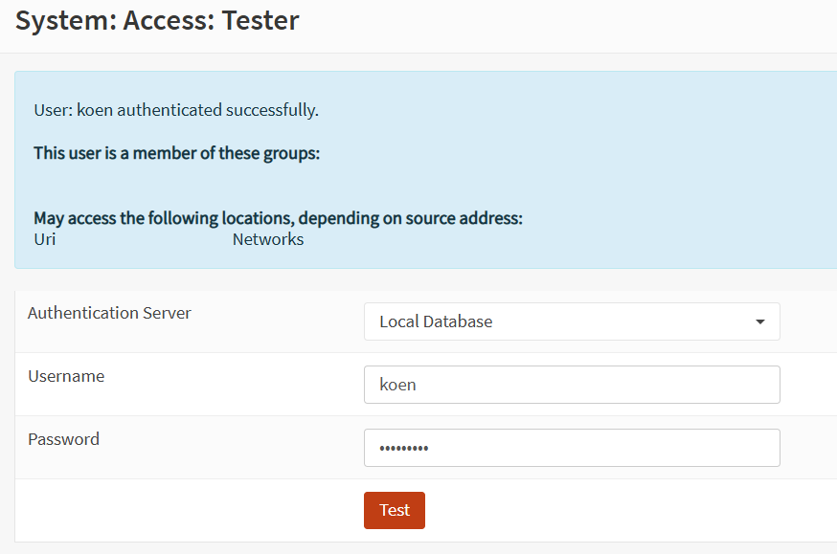Focus the Username input field
The image size is (837, 554).
click(571, 385)
